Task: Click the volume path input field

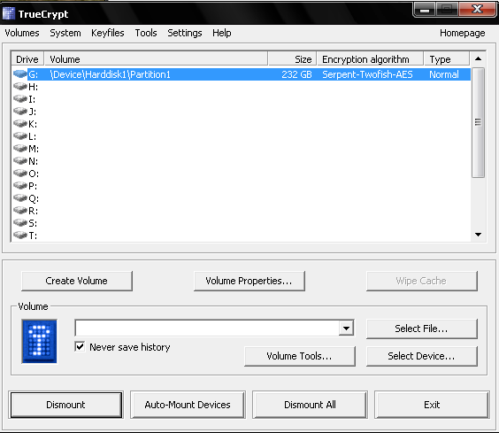Action: 207,328
